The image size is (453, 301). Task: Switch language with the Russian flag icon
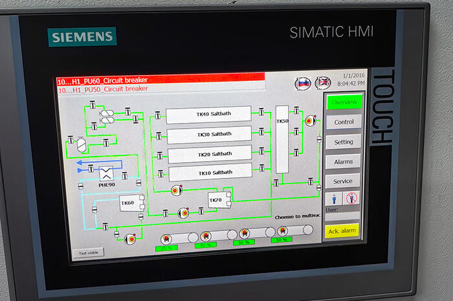click(303, 84)
